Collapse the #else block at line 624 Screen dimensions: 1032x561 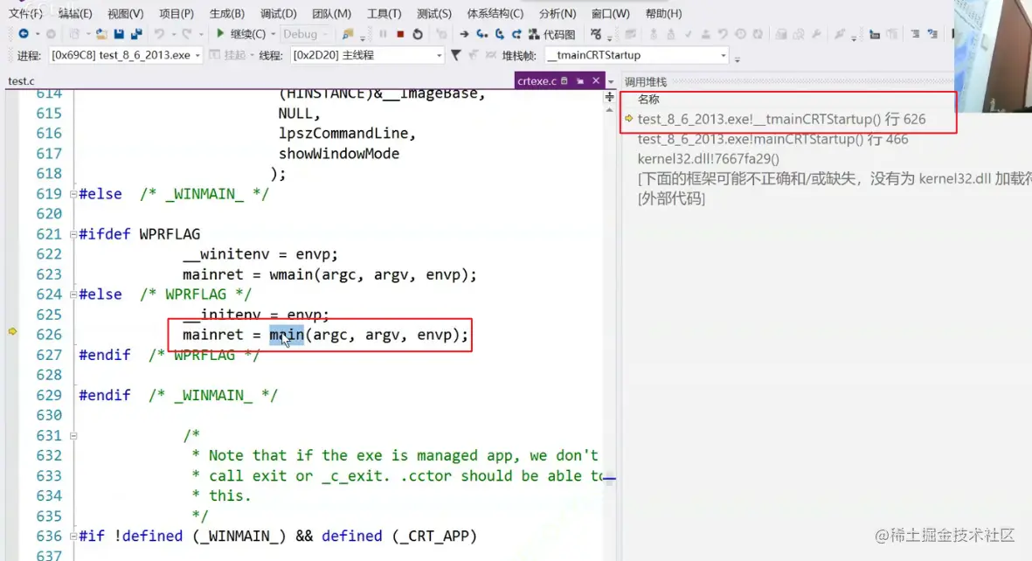[x=73, y=294]
